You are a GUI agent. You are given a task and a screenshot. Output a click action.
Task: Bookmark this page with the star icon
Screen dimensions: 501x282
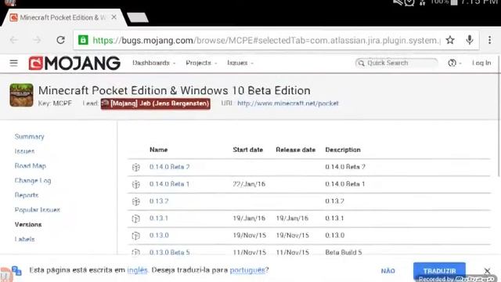(450, 40)
